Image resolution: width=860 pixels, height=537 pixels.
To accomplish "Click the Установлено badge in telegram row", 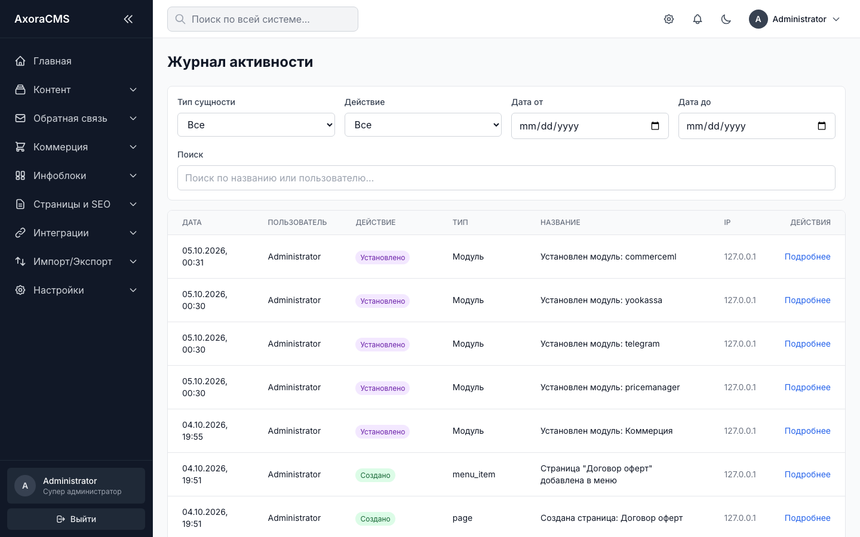I will click(x=383, y=344).
